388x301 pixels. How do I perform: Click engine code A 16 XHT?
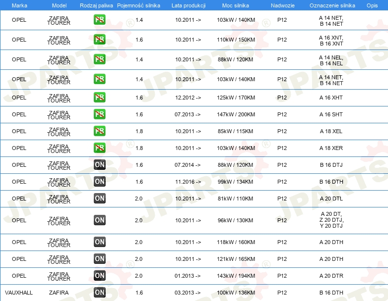pyautogui.click(x=331, y=98)
